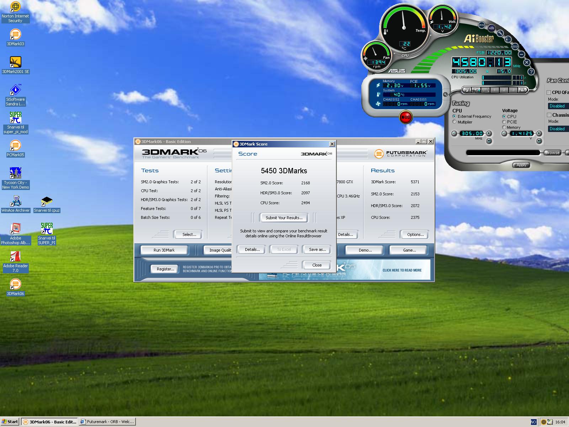
Task: Select the SiSoftware Sandra desktop shortcut
Action: [x=15, y=95]
